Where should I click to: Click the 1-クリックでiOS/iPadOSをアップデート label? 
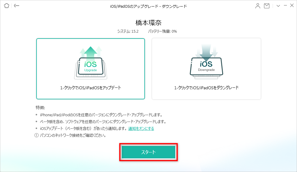click(91, 88)
